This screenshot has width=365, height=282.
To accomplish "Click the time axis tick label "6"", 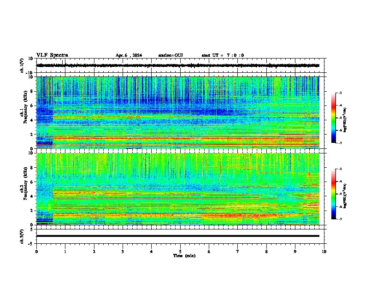I will (209, 252).
